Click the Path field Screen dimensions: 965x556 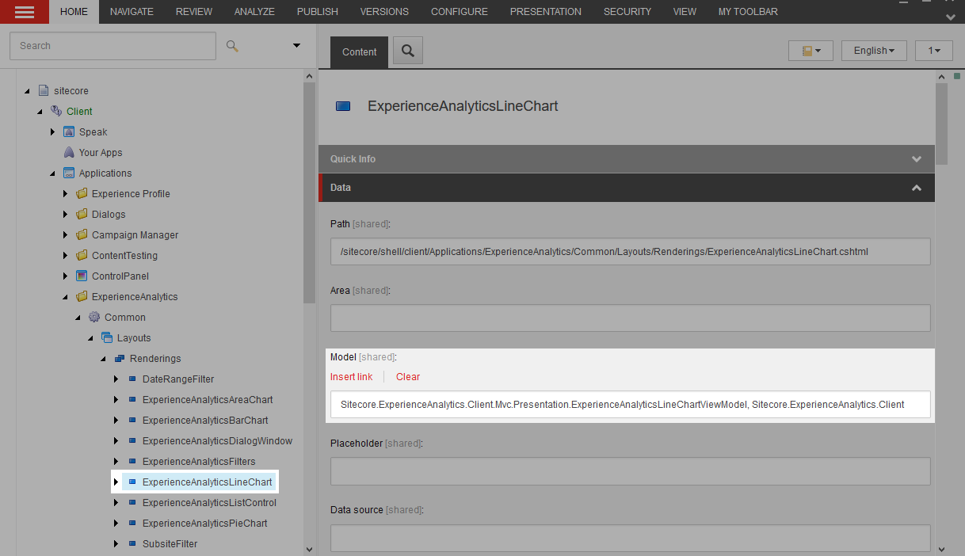pyautogui.click(x=630, y=251)
